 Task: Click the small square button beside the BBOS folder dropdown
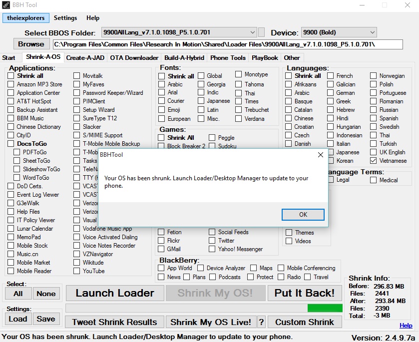point(262,32)
